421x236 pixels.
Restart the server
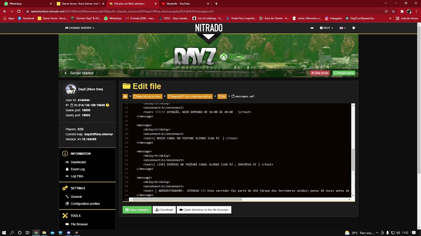(x=344, y=73)
